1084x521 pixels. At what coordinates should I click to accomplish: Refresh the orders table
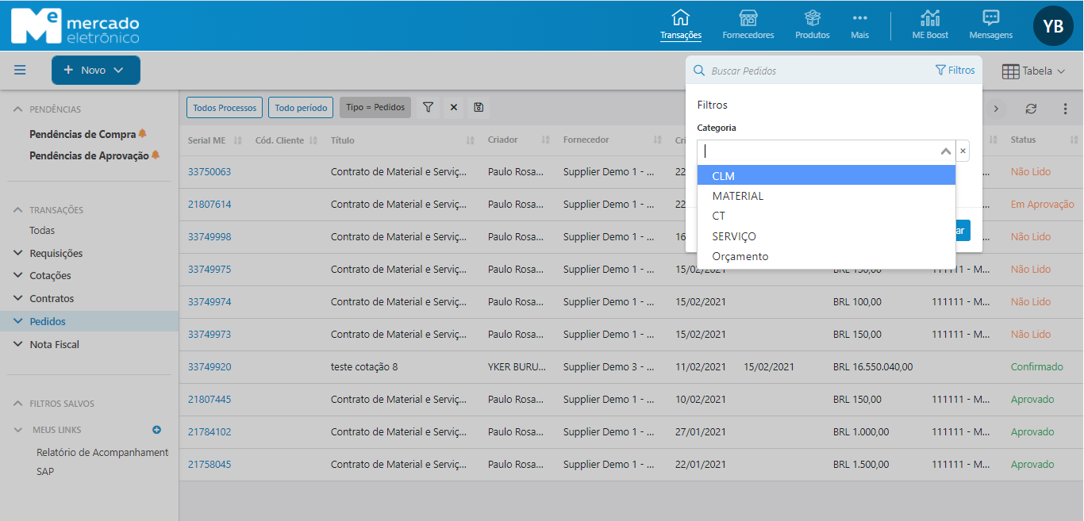click(1031, 109)
